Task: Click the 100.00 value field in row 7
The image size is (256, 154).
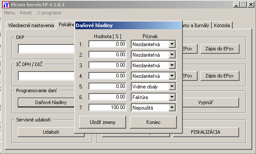Action: coord(107,107)
